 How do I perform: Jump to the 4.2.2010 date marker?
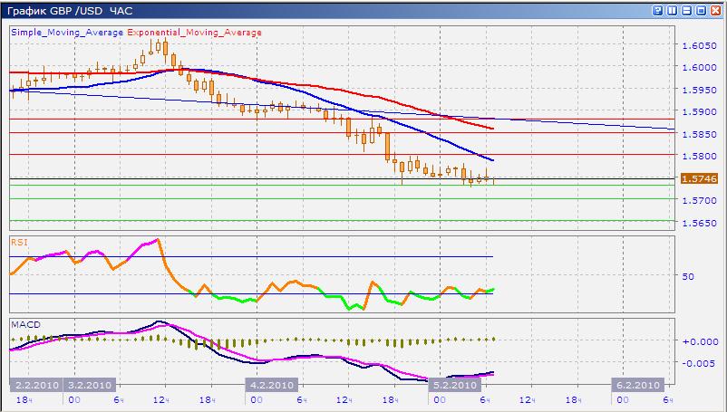(x=272, y=385)
